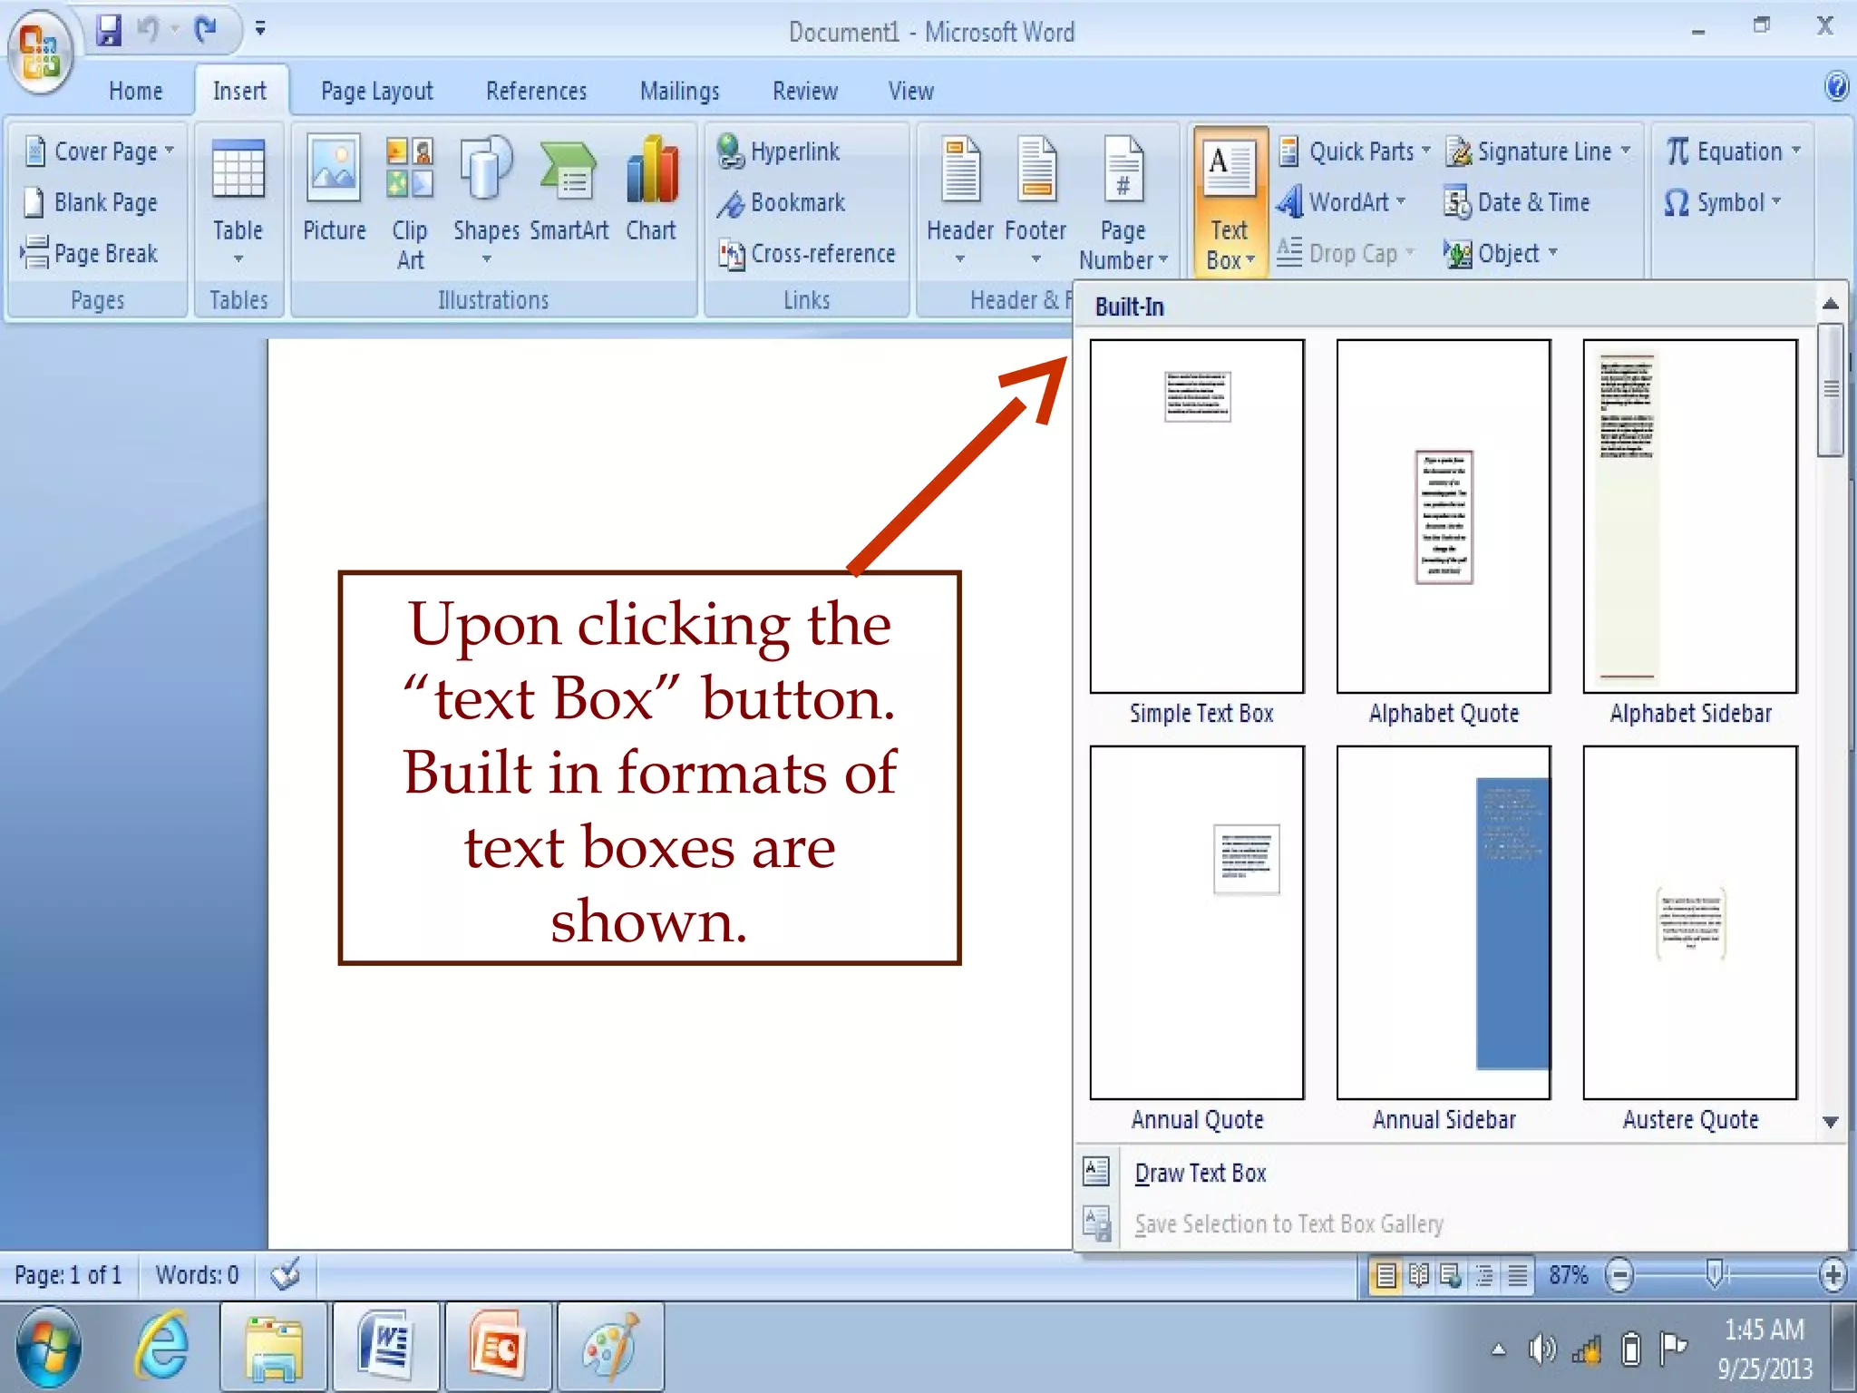This screenshot has width=1857, height=1393.
Task: Open Internet Explorer from the taskbar
Action: [161, 1349]
